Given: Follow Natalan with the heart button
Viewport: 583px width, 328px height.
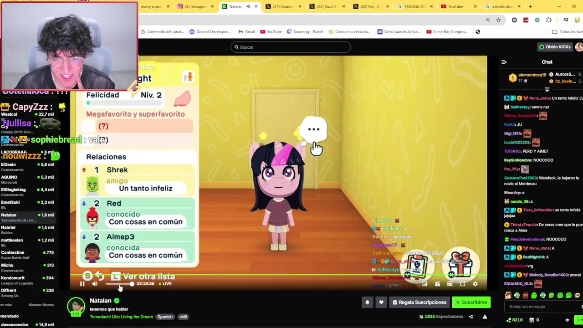Looking at the screenshot, I should click(x=381, y=302).
